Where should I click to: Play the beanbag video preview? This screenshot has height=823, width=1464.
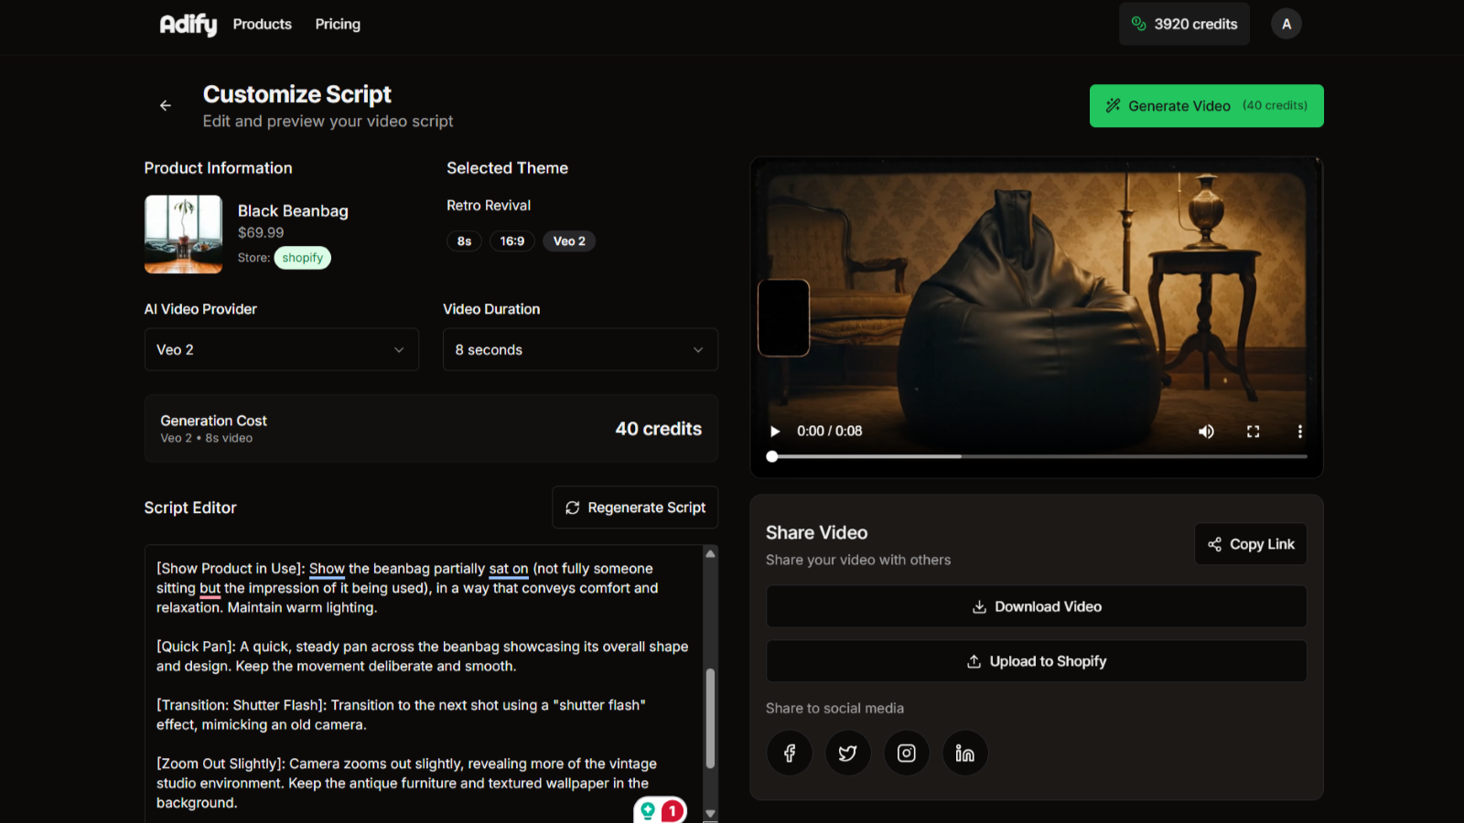click(x=775, y=432)
